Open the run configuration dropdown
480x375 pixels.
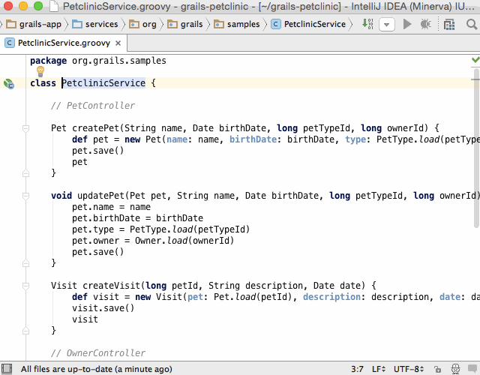click(387, 24)
